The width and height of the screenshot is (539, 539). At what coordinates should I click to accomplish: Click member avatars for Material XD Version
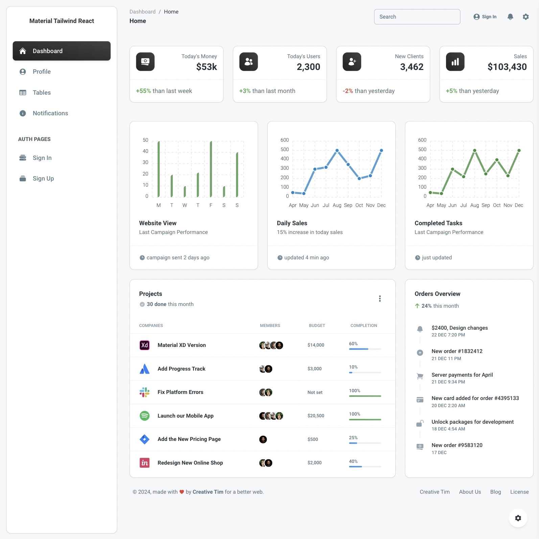271,345
